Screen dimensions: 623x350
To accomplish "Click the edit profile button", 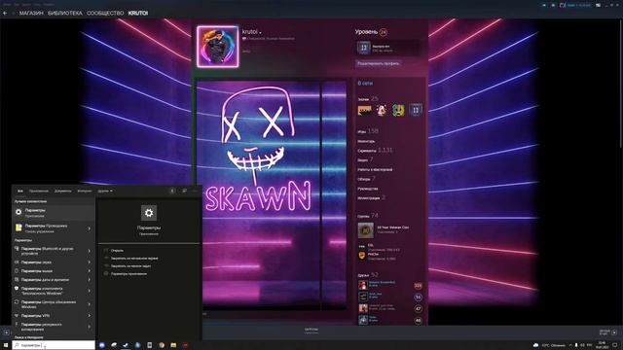I will [x=379, y=63].
